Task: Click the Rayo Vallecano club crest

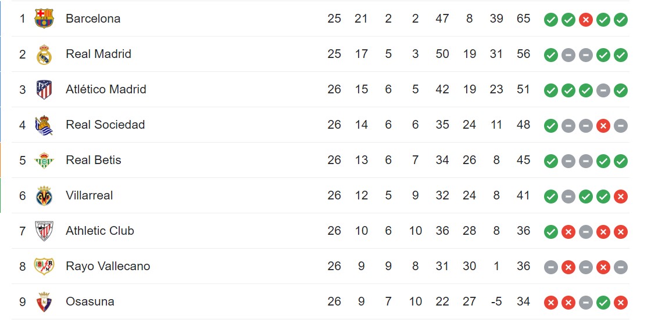Action: [x=44, y=267]
